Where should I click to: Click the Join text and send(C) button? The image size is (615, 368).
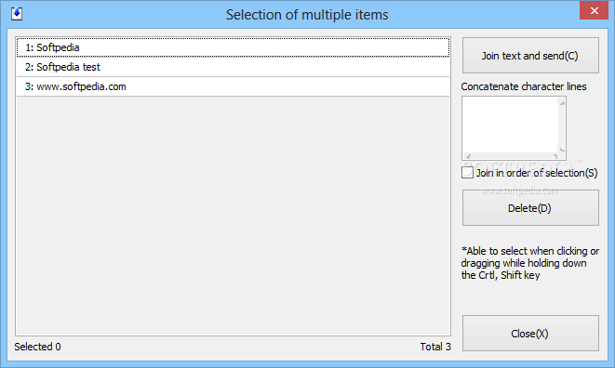[530, 55]
